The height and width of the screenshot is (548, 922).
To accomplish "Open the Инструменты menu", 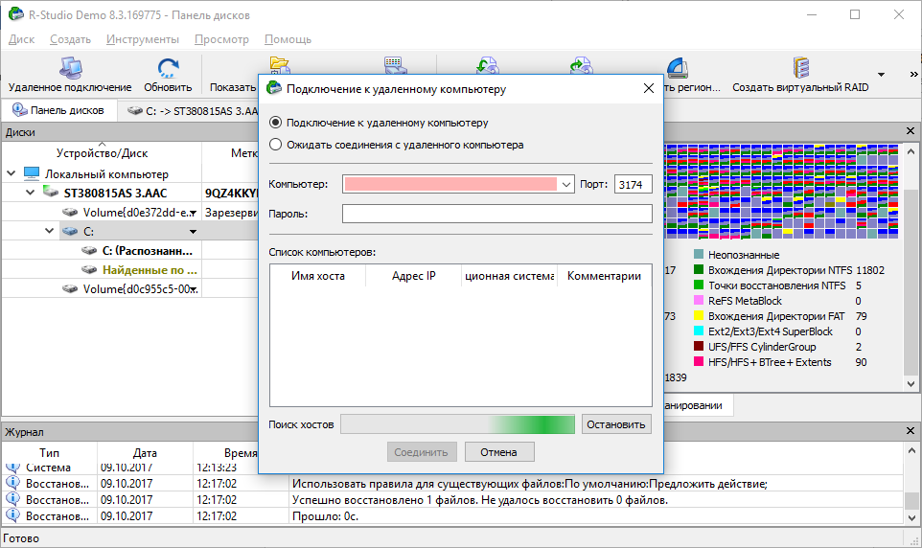I will (x=142, y=39).
